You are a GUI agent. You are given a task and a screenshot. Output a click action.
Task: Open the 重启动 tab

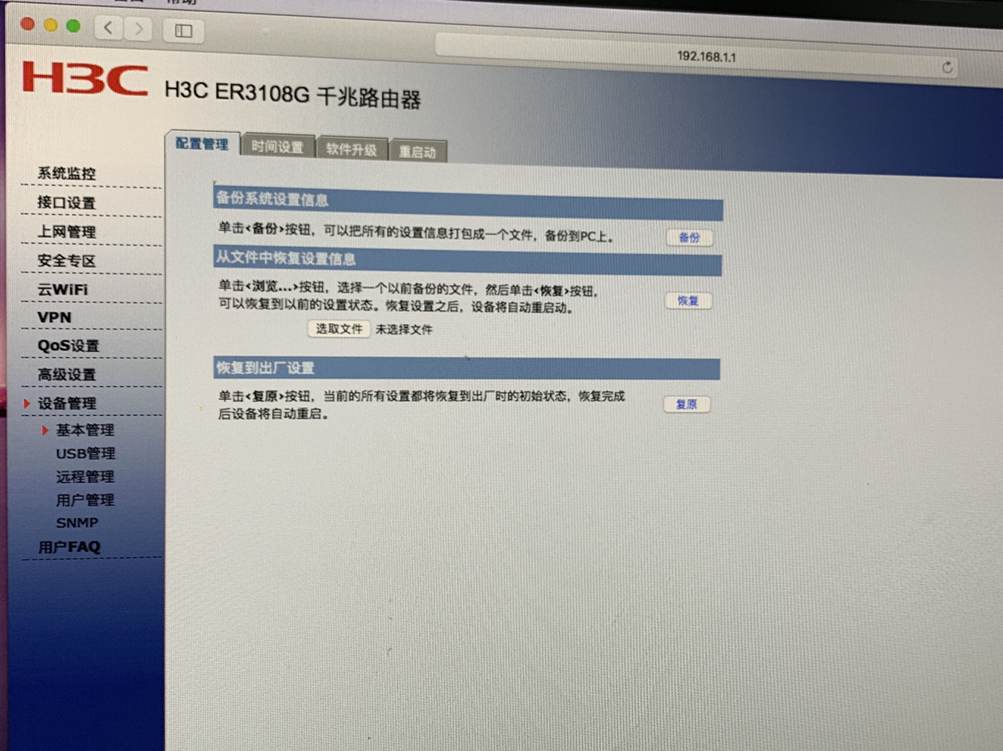click(418, 152)
